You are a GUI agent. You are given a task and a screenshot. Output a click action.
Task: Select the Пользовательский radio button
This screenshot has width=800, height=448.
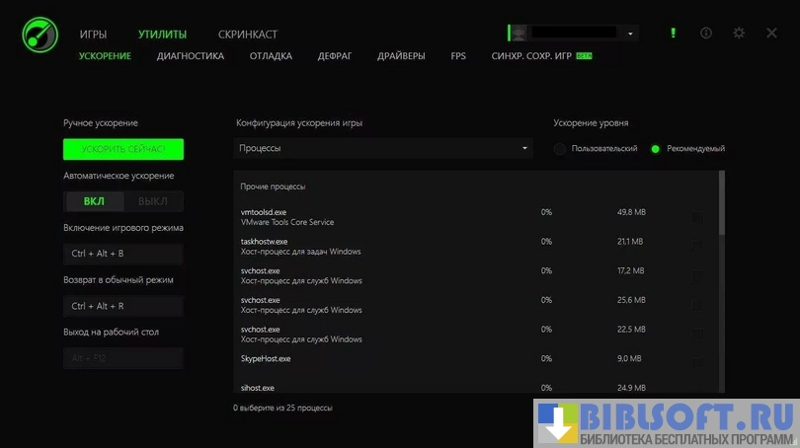[560, 149]
